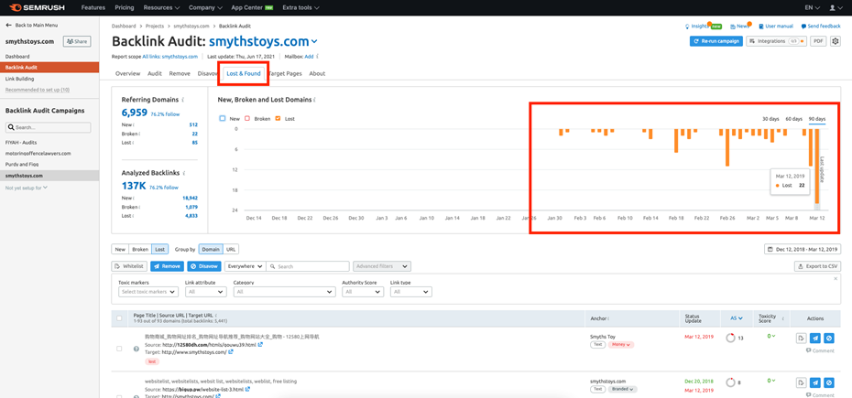Group results by URL
Image resolution: width=852 pixels, height=398 pixels.
click(x=230, y=249)
